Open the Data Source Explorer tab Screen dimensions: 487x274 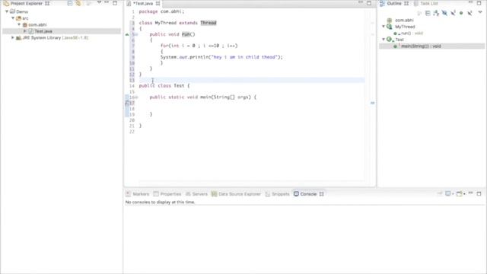pos(236,194)
